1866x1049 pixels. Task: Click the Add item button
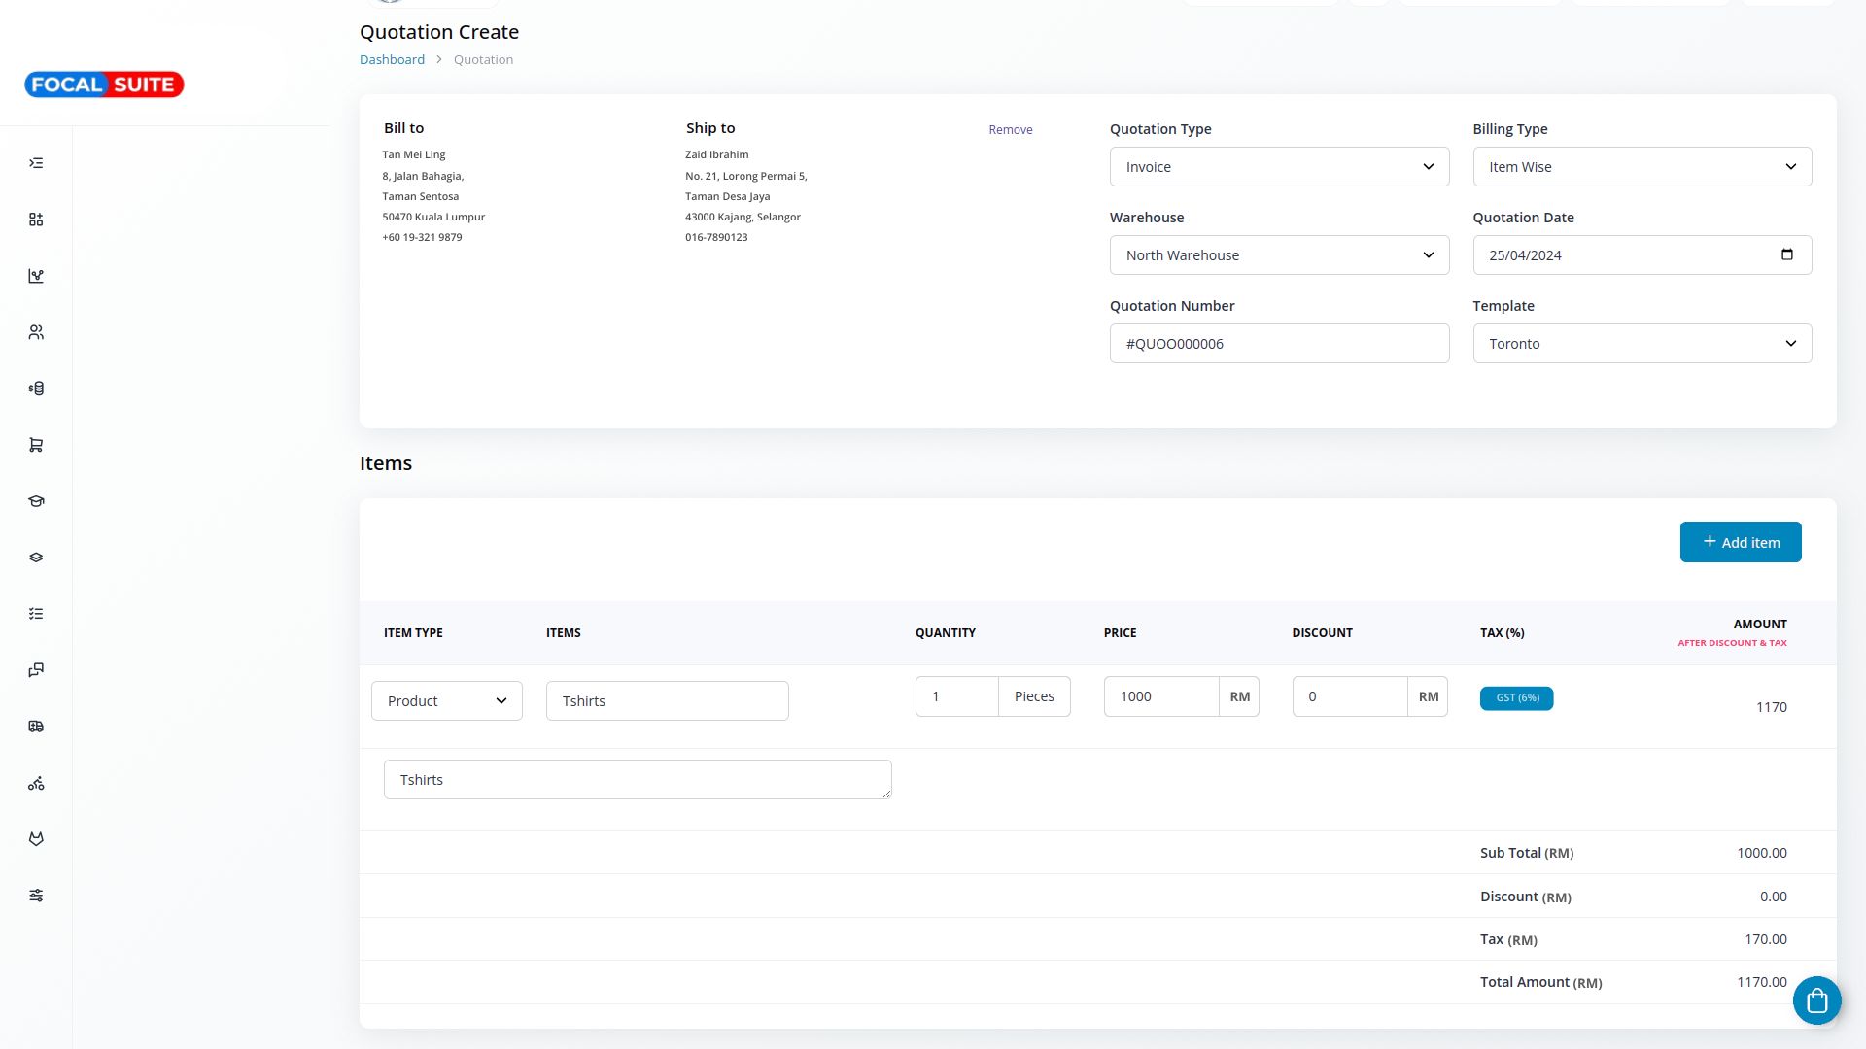[1740, 542]
